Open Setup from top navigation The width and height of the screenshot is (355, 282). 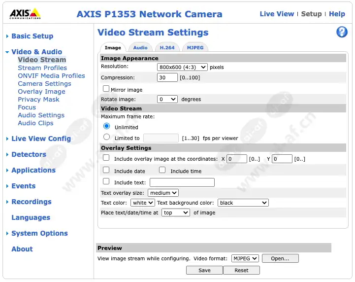click(311, 14)
